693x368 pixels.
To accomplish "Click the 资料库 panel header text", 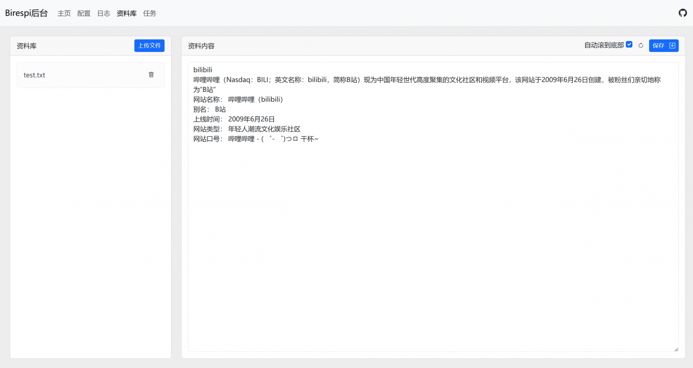I will click(27, 46).
